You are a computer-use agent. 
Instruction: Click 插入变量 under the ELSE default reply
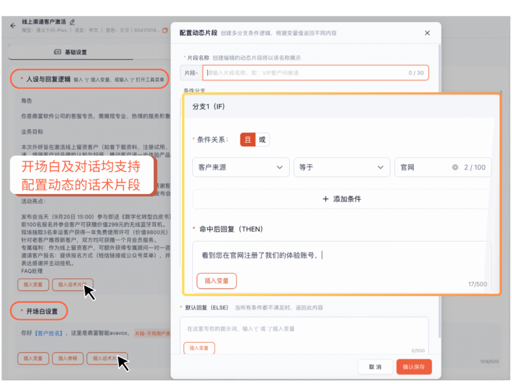tap(199, 348)
